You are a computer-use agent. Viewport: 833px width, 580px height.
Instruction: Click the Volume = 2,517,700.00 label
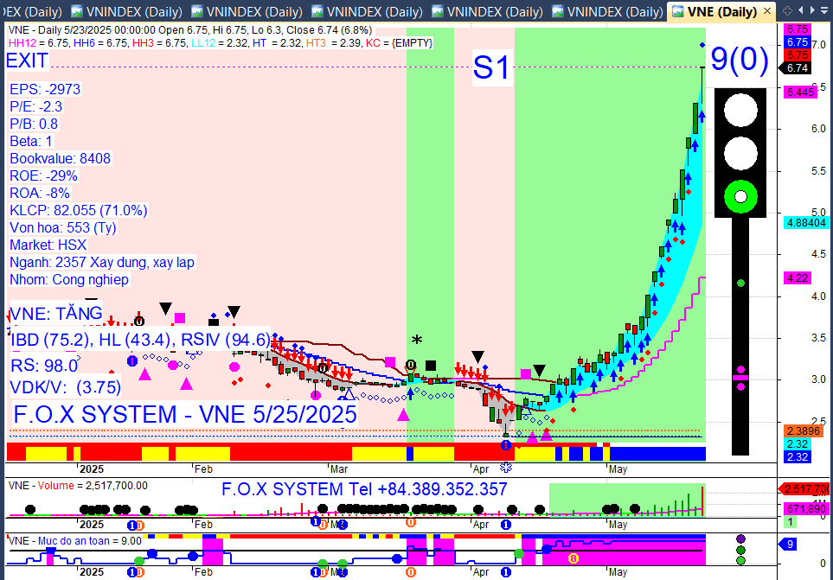[78, 486]
